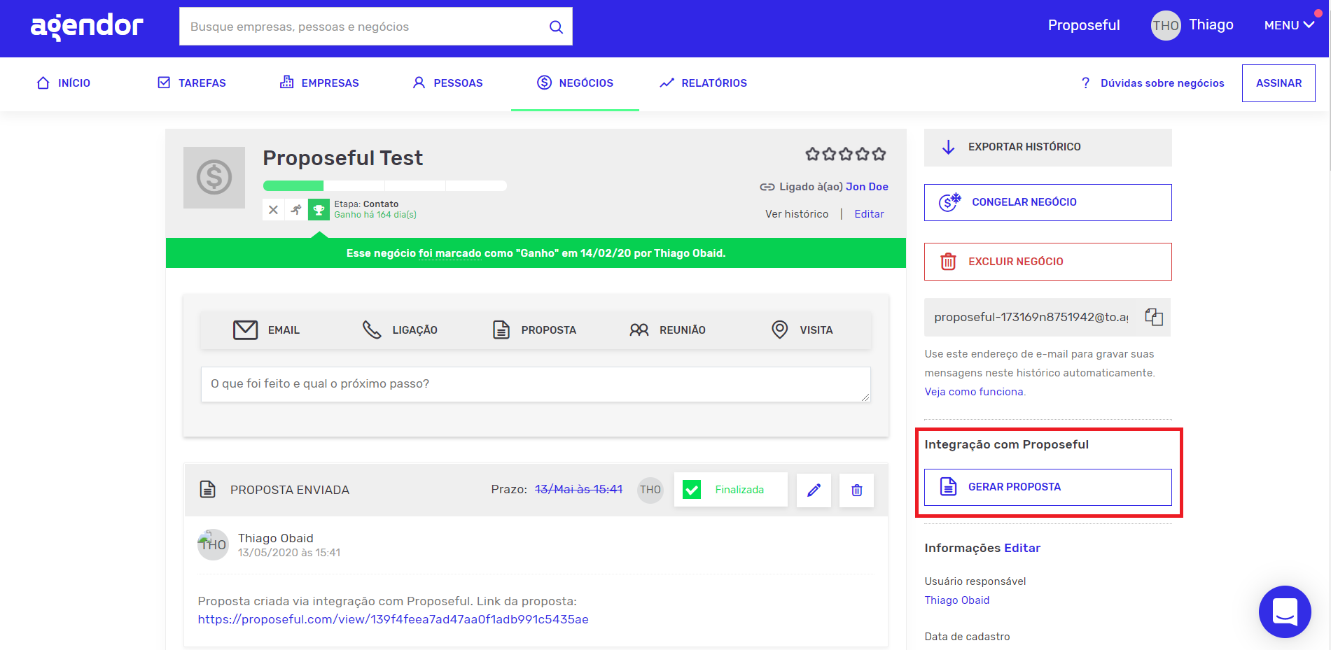Switch to the PESSOAS tab
The height and width of the screenshot is (650, 1331).
pyautogui.click(x=447, y=83)
